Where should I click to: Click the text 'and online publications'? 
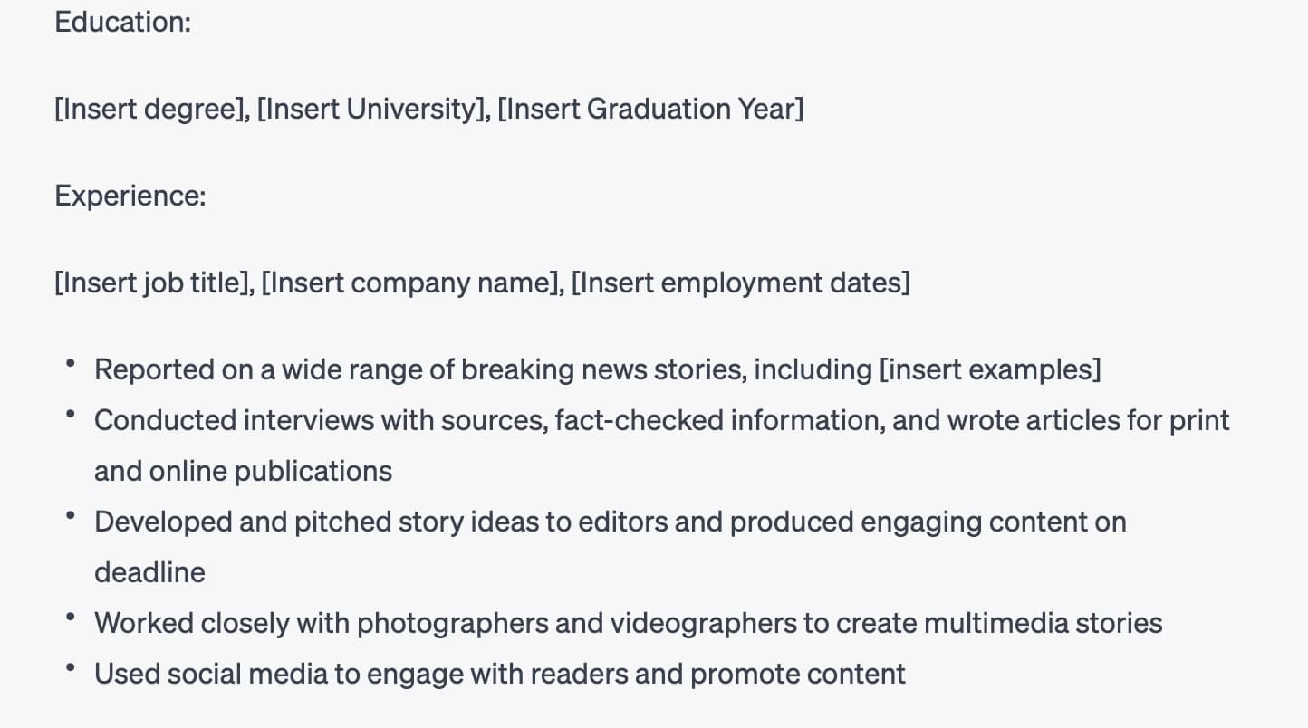point(243,471)
